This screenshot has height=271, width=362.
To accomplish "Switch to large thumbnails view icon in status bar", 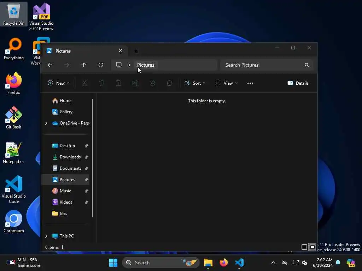I will pos(313,247).
